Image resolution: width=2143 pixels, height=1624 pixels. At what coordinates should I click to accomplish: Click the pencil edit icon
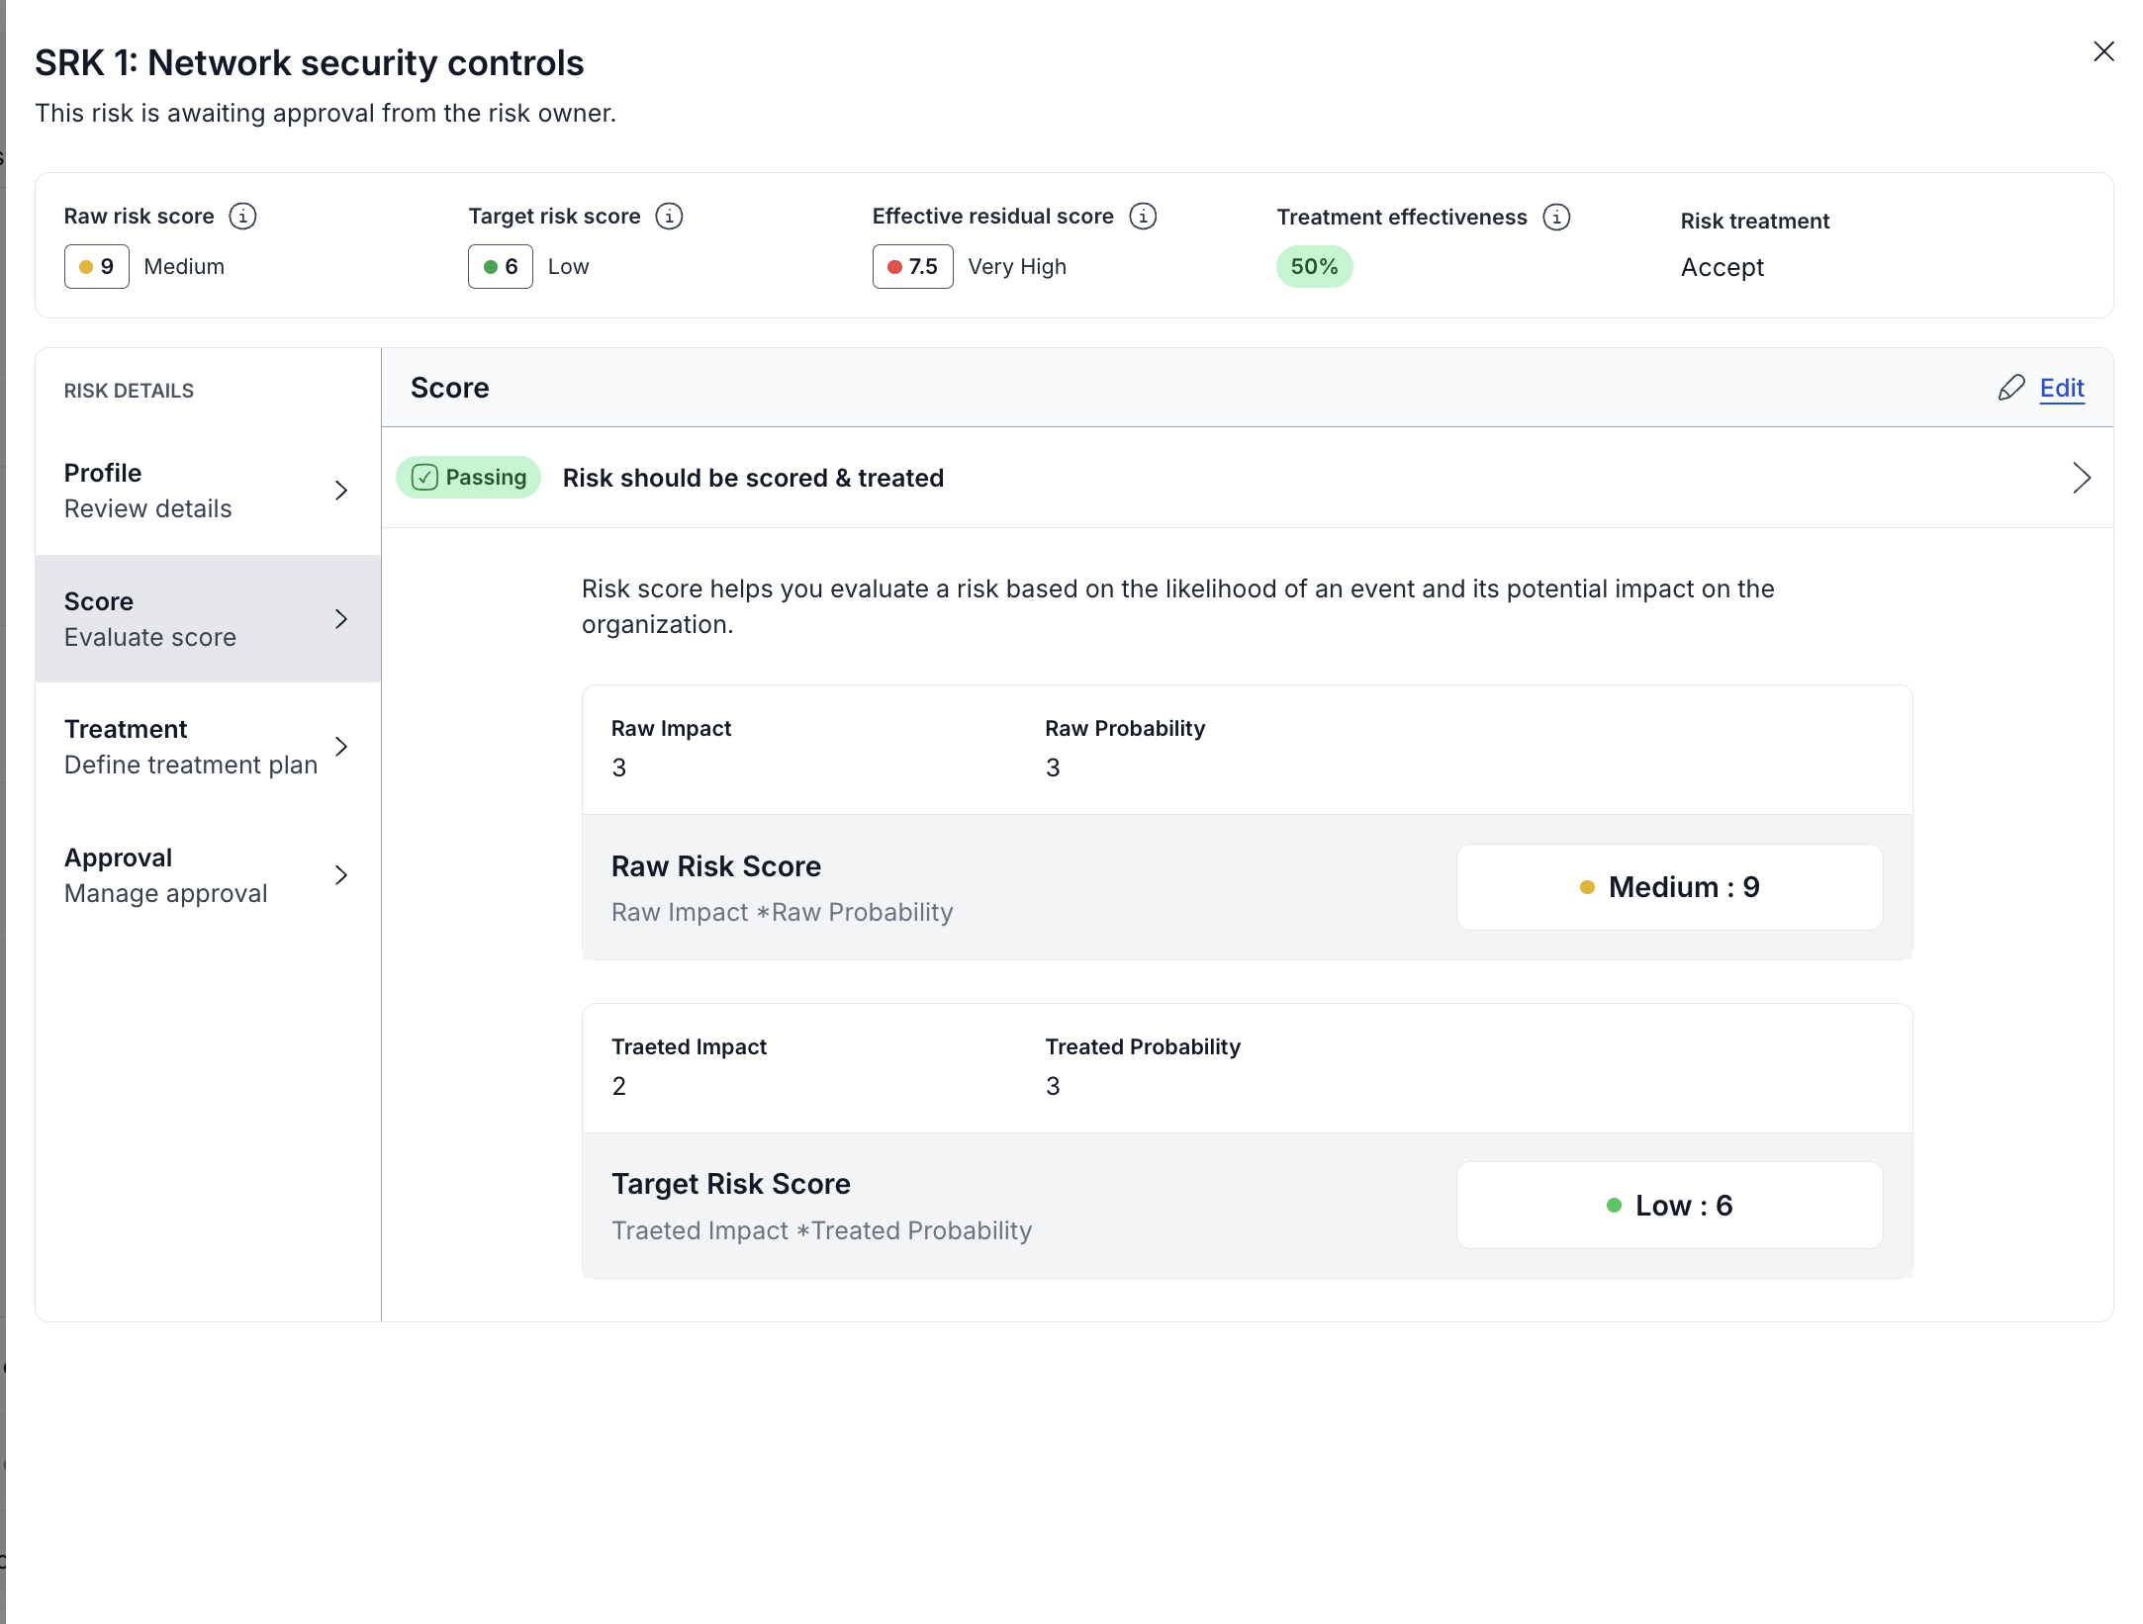pos(2010,388)
